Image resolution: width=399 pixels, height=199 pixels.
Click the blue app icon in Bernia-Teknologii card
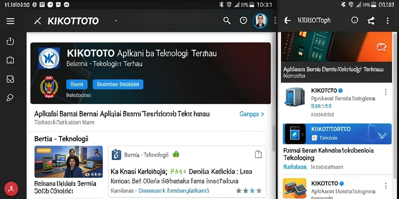(116, 155)
